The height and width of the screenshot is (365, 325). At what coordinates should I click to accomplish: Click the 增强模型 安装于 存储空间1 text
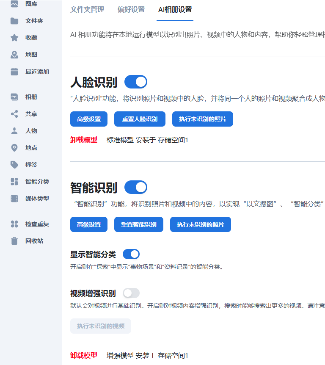147,356
